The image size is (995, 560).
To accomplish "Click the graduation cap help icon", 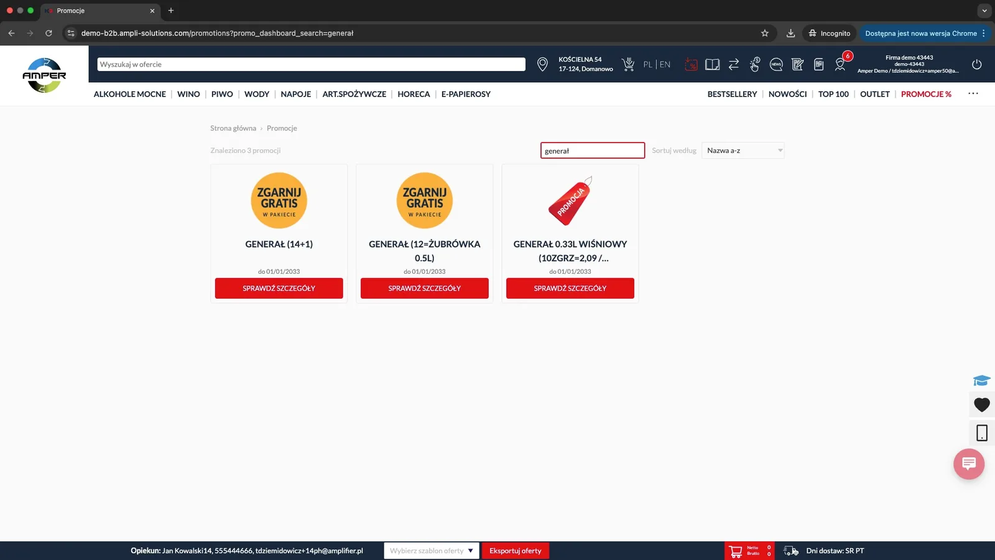I will coord(981,380).
